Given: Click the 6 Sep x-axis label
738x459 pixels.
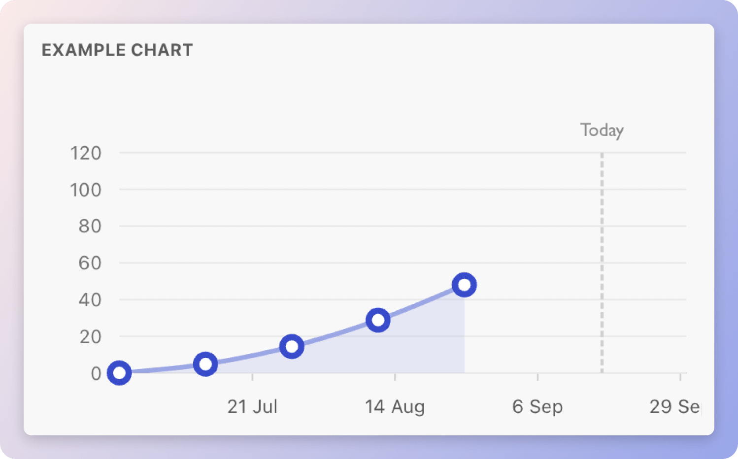Looking at the screenshot, I should (x=537, y=407).
